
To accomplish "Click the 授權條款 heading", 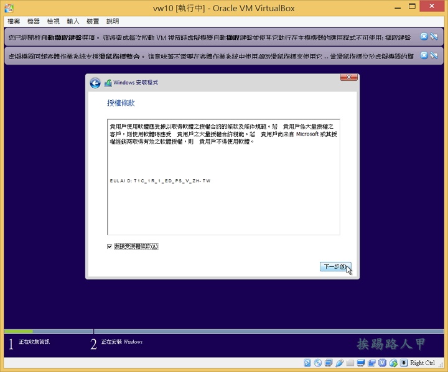I will point(121,103).
